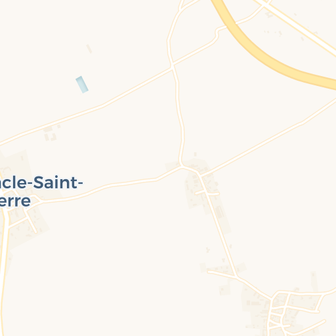Image resolution: width=336 pixels, height=336 pixels.
Task: Select the small slanted building above the basin
Action: coord(89,49)
